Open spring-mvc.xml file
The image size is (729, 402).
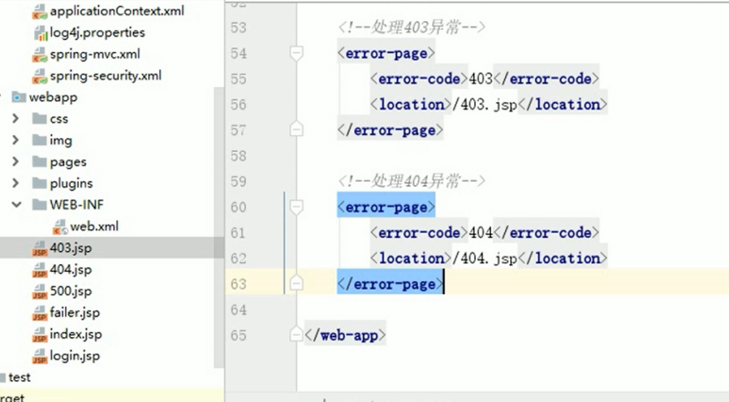(95, 54)
